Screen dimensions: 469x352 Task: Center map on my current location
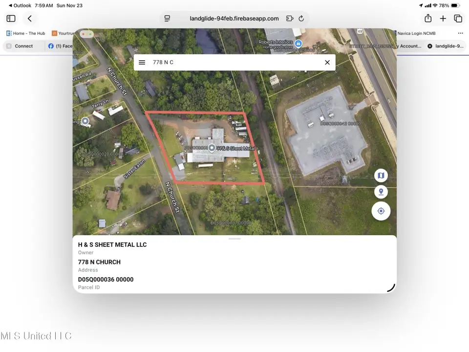[381, 211]
